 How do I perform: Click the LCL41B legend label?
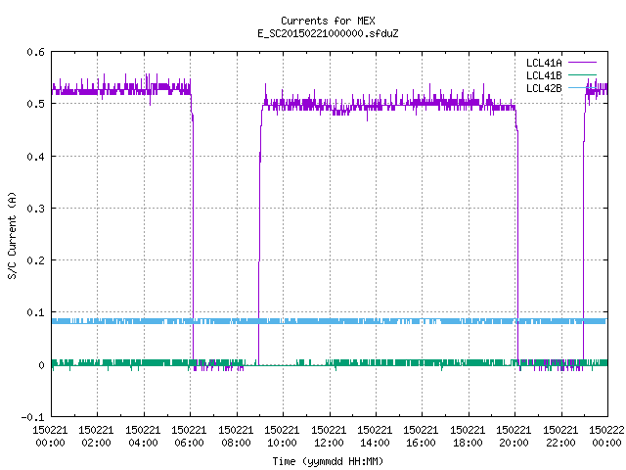pos(544,75)
